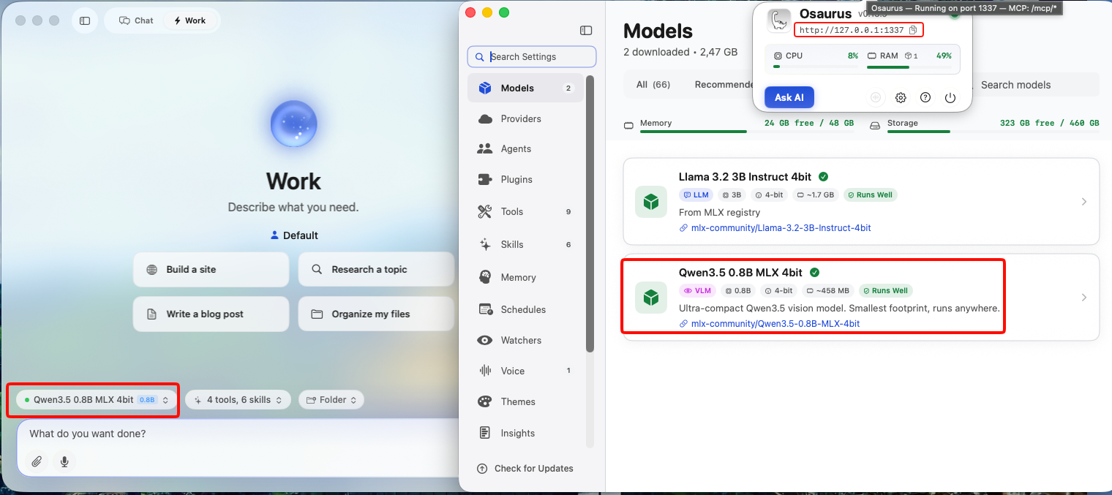The height and width of the screenshot is (495, 1112).
Task: Toggle the sidebar icon in the Work window
Action: (x=85, y=20)
